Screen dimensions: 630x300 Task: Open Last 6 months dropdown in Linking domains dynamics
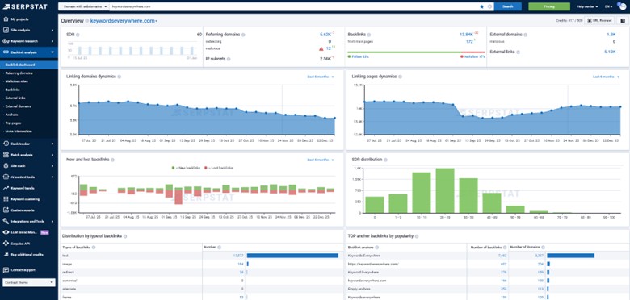pyautogui.click(x=321, y=77)
